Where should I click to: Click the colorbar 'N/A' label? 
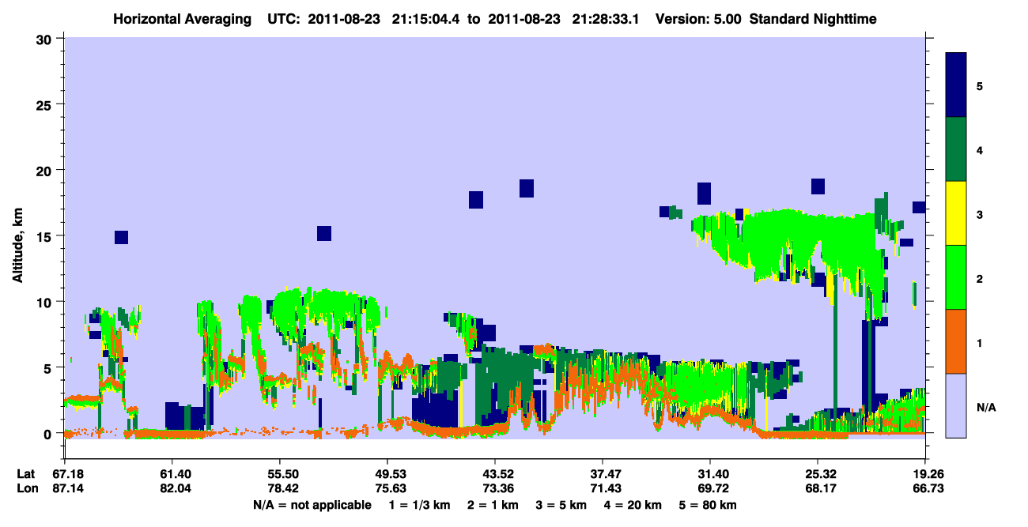coord(986,407)
